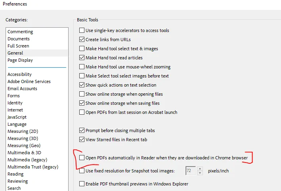Enable Hand tool mouse-wheel zooming
Viewport: 281px width, 191px height.
pos(82,67)
